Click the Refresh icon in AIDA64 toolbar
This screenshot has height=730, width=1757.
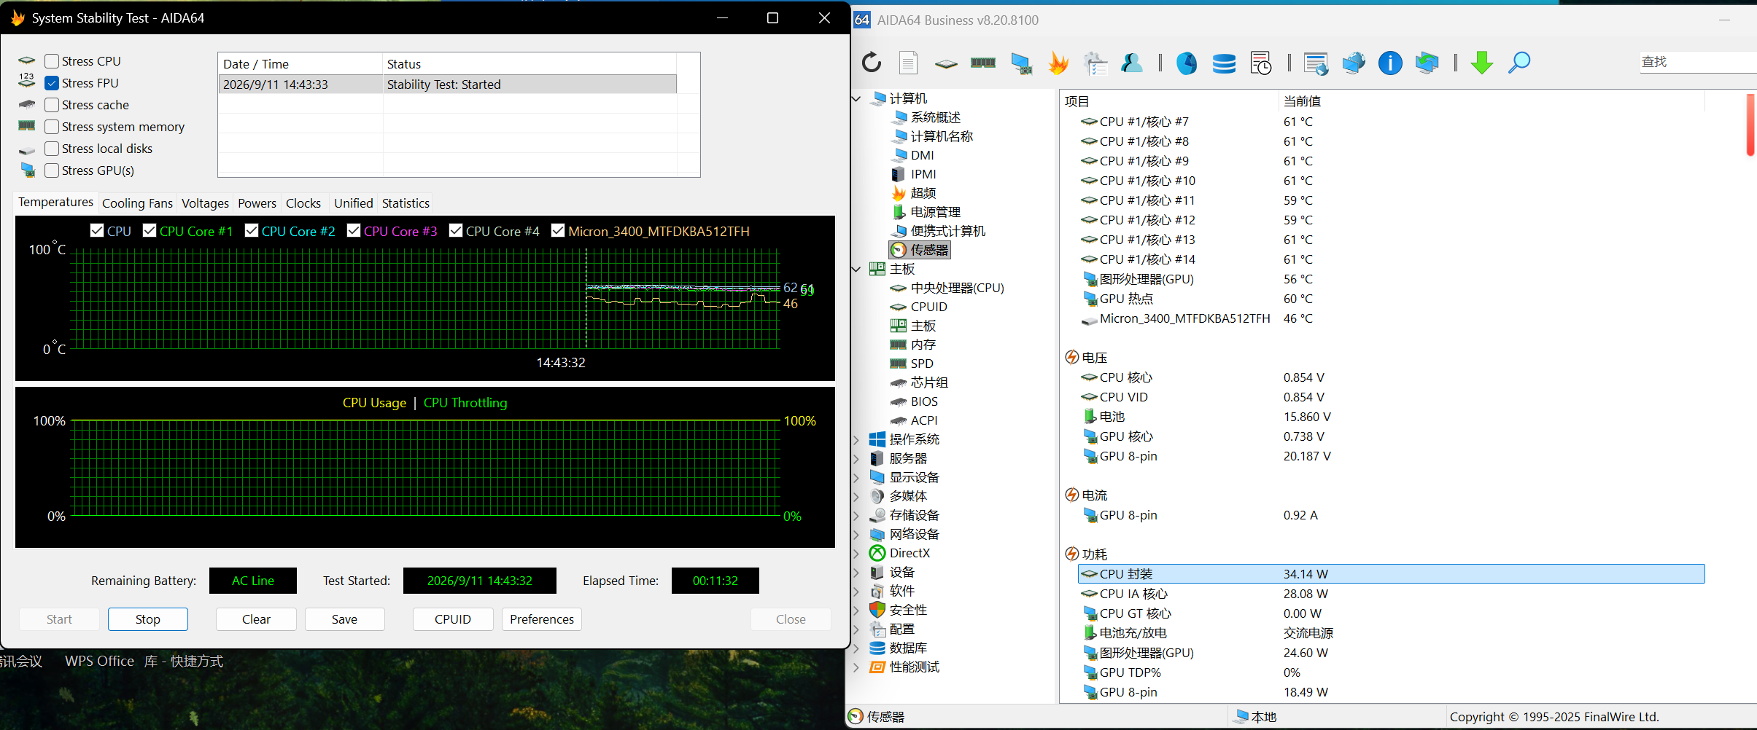pyautogui.click(x=872, y=63)
